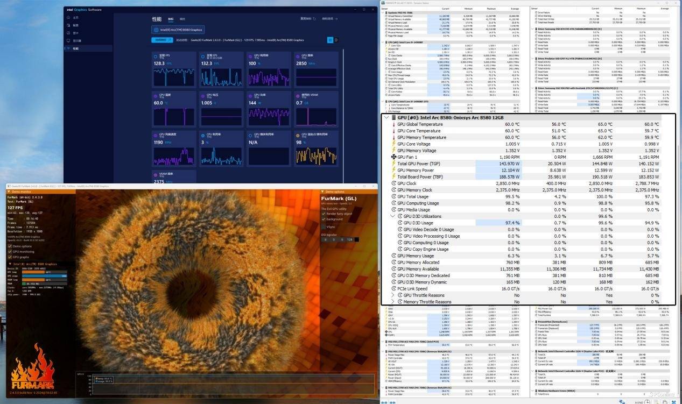Viewport: 682px width, 404px height.
Task: Switch to grid view of metric cards
Action: tap(330, 40)
